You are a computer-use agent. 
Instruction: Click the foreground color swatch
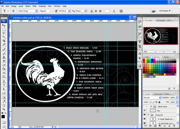(x=3, y=116)
